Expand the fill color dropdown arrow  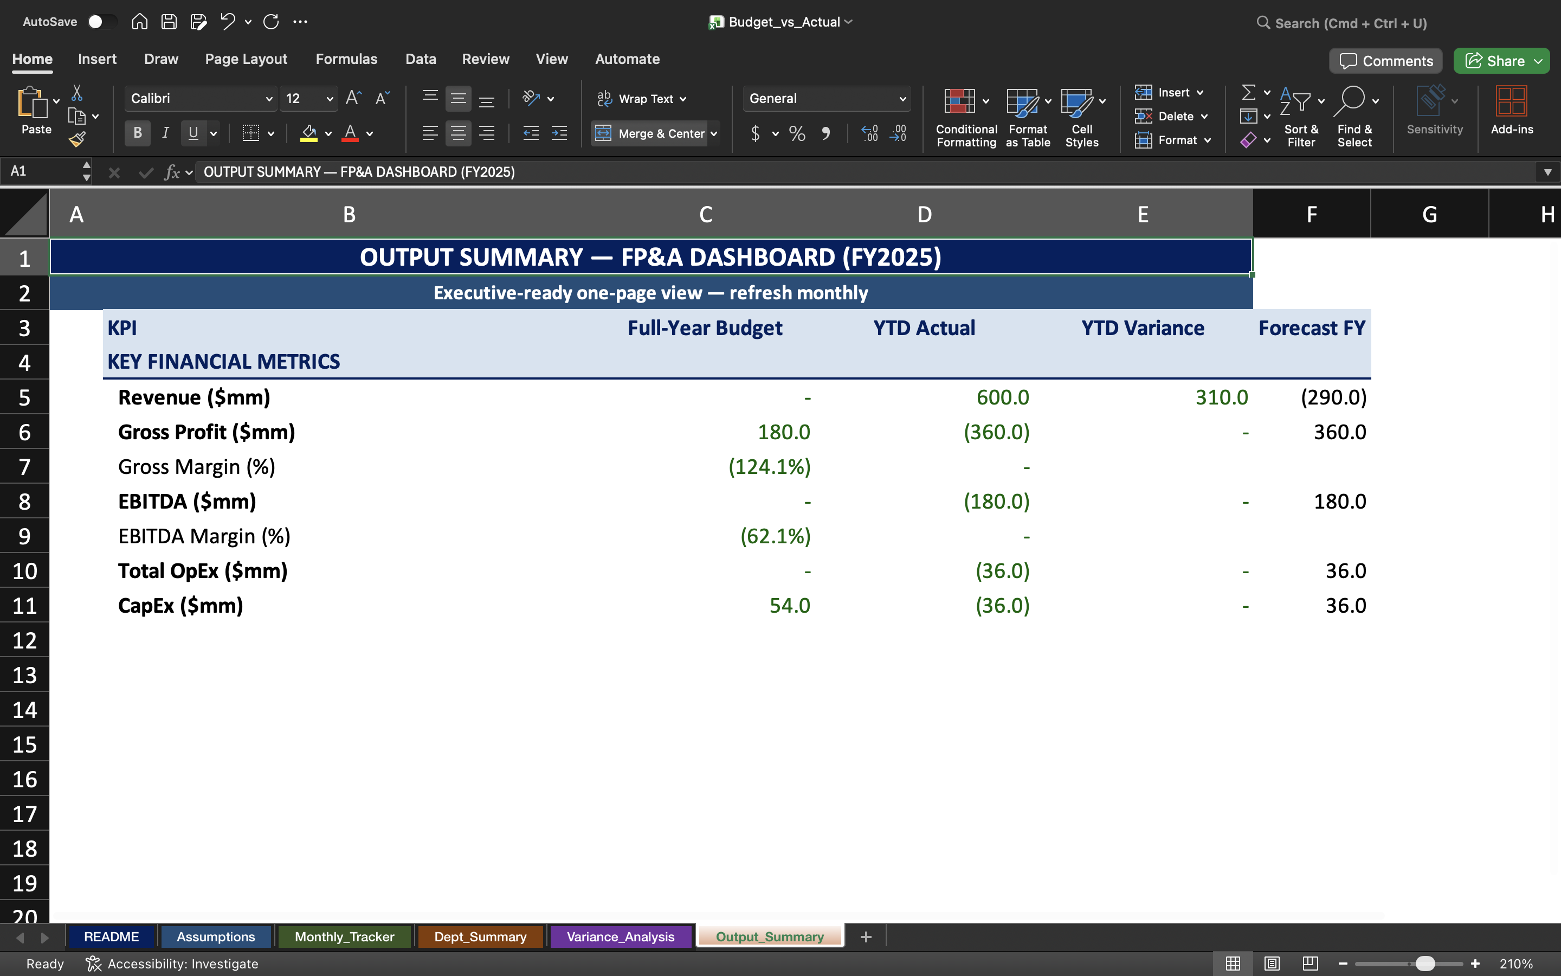pyautogui.click(x=328, y=133)
